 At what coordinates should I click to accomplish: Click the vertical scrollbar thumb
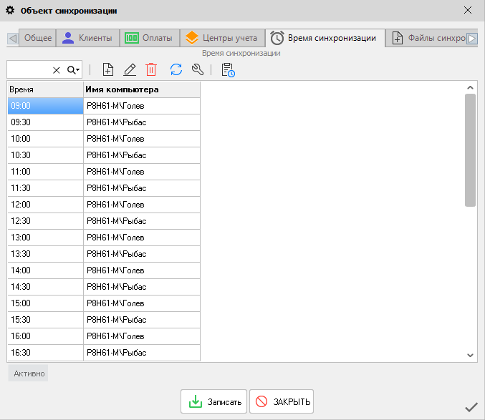pos(470,150)
